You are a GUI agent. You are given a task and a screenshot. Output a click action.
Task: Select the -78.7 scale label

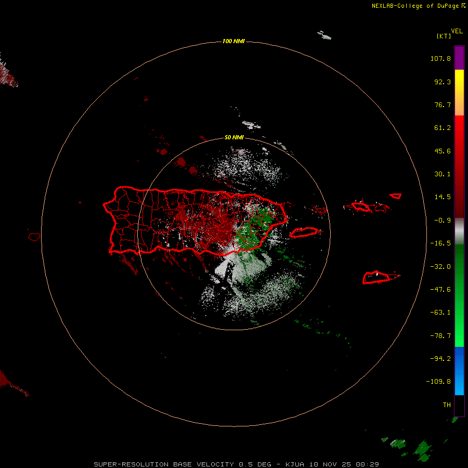point(440,336)
